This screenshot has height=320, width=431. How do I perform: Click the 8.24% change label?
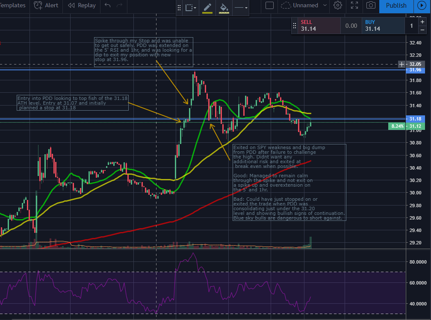397,126
